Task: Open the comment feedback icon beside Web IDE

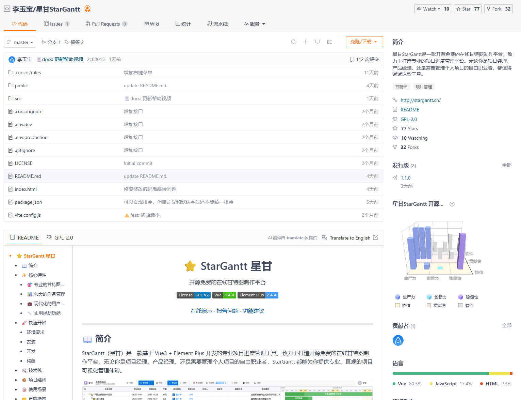Action: click(329, 42)
